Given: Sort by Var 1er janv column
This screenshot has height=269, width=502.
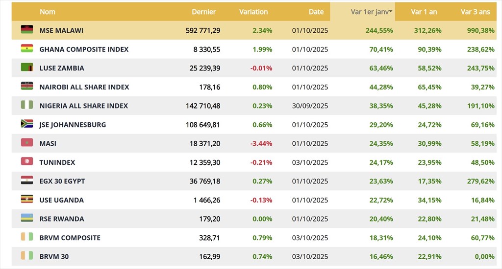Looking at the screenshot, I should 371,12.
